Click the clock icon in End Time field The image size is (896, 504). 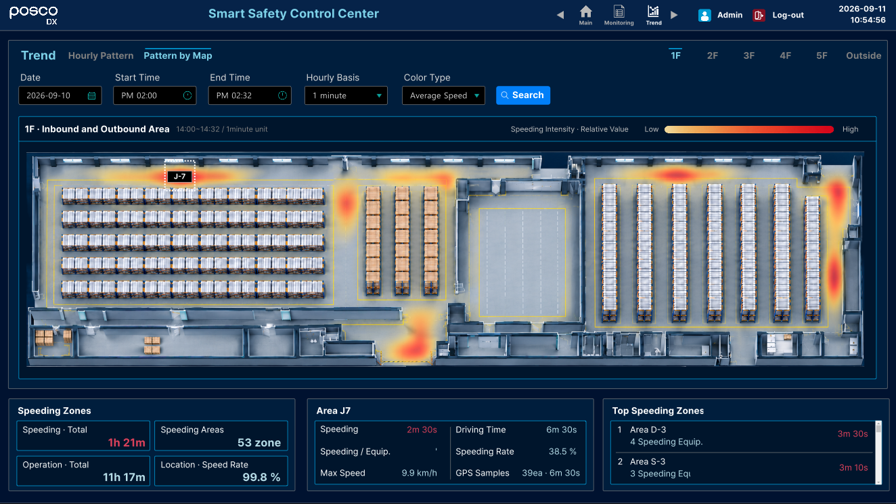282,95
